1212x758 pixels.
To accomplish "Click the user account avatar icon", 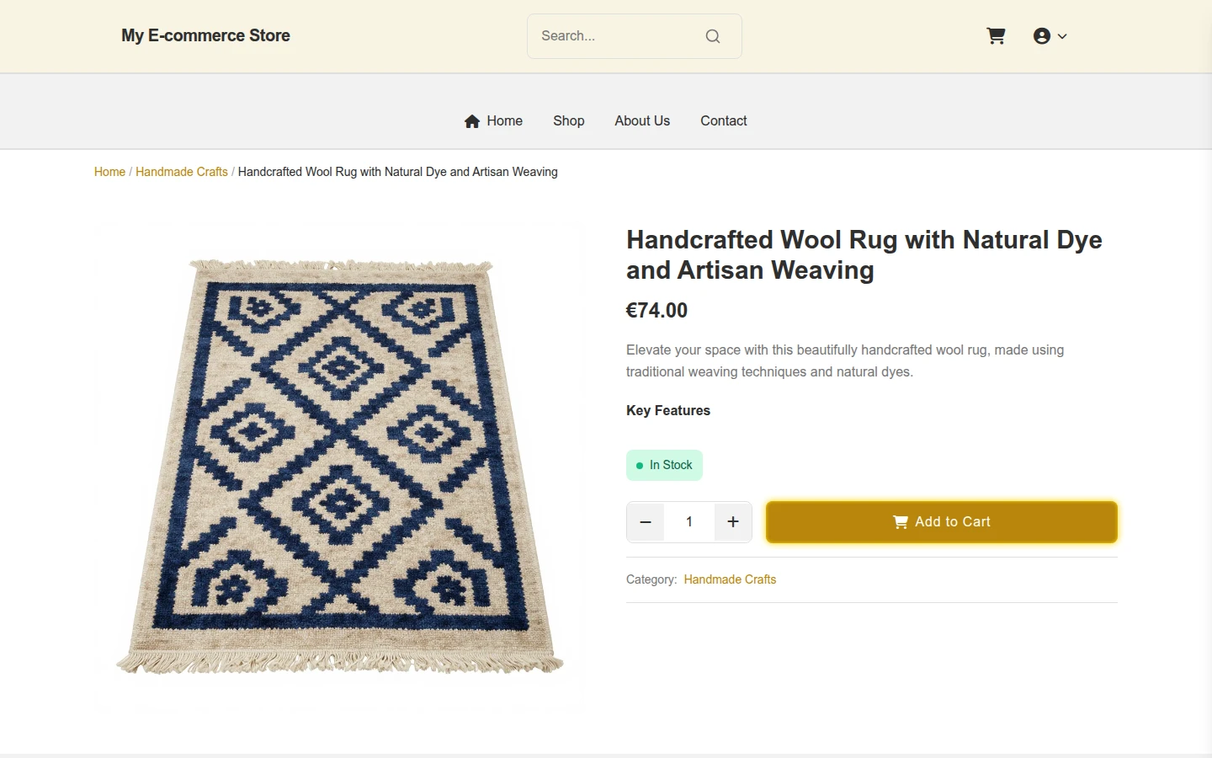I will click(x=1042, y=36).
